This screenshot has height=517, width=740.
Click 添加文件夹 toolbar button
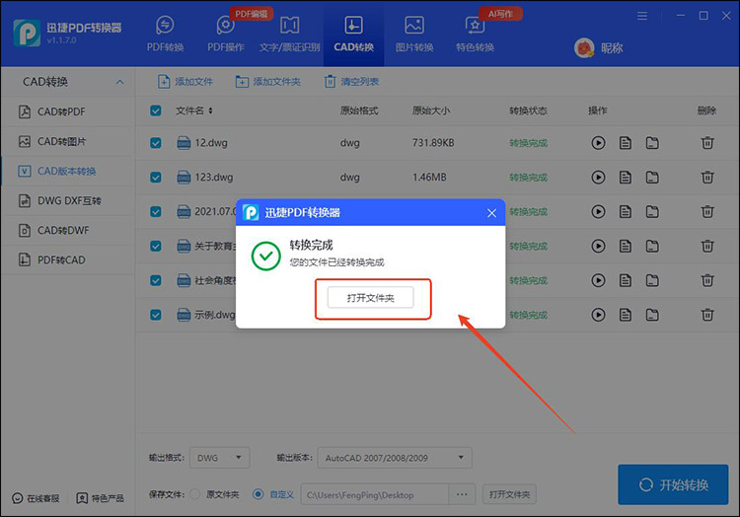(x=267, y=82)
